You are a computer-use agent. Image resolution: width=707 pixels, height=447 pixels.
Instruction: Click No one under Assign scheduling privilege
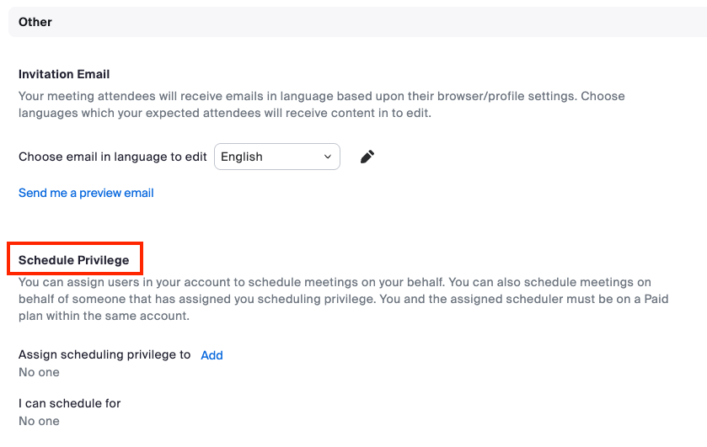(39, 372)
